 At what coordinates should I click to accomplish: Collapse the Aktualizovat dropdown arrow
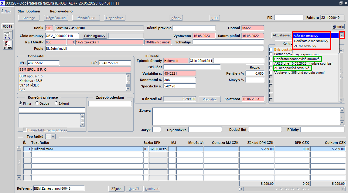(342, 35)
